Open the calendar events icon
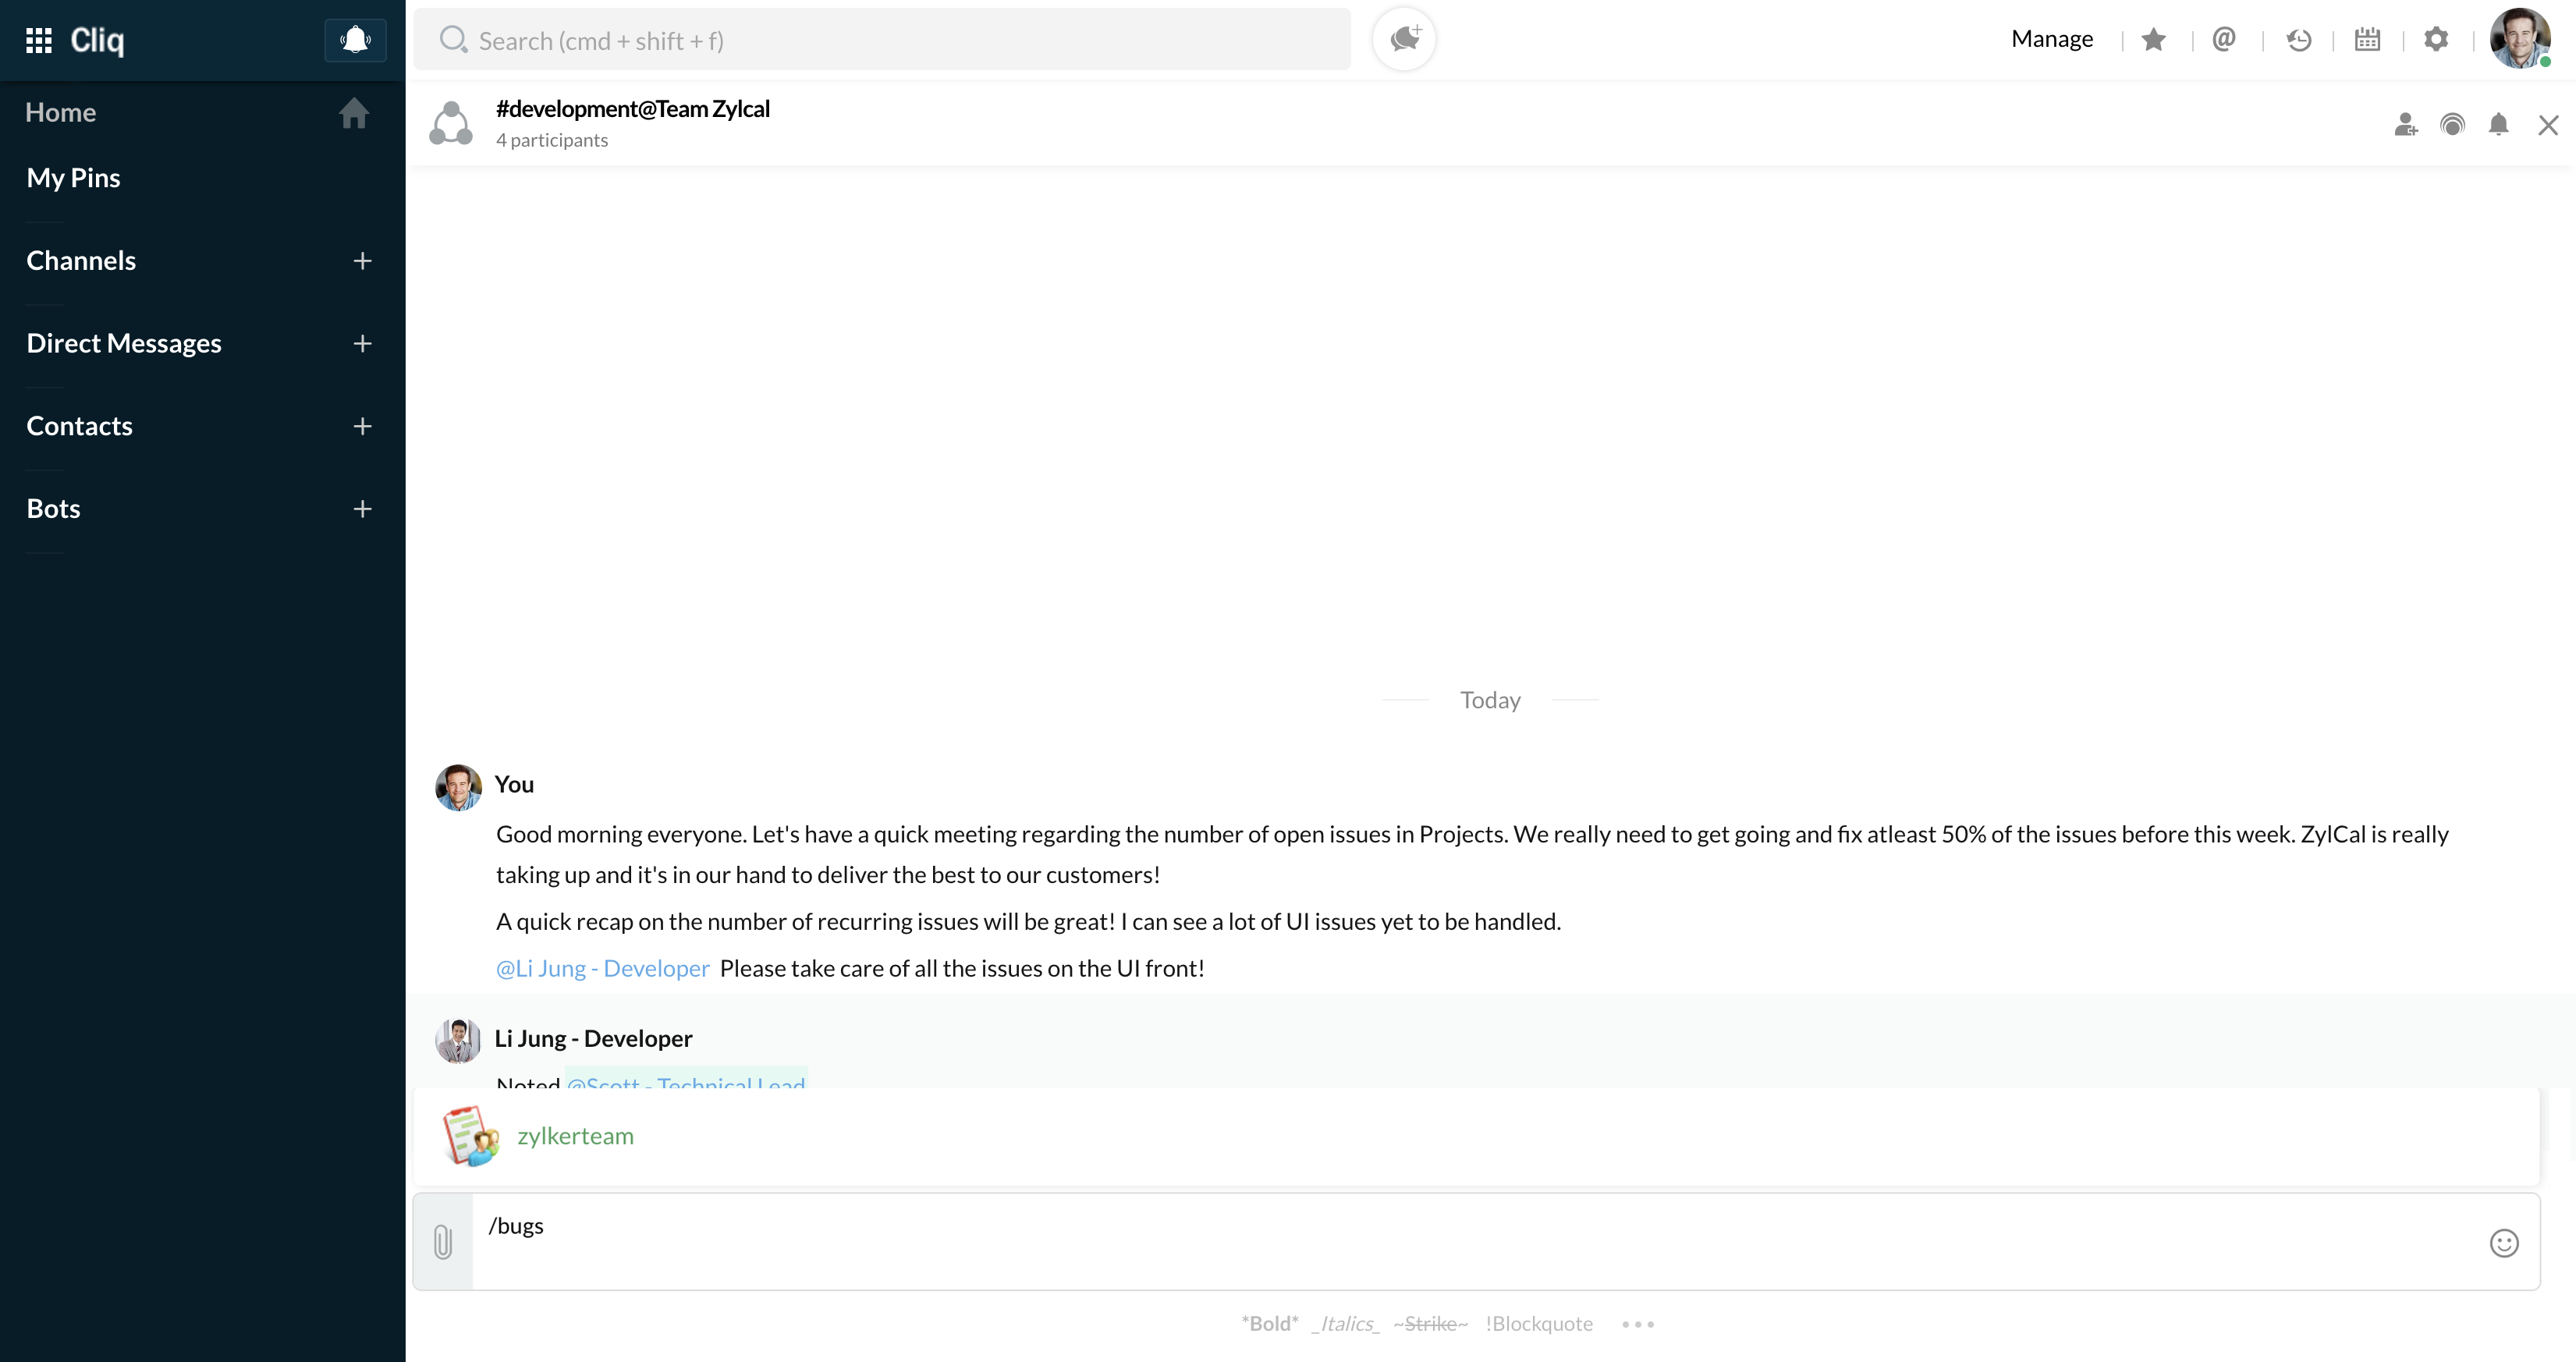The width and height of the screenshot is (2576, 1362). click(x=2367, y=39)
